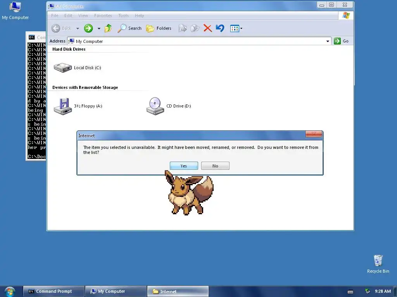The height and width of the screenshot is (297, 397).
Task: Select the Local Disk (C:) drive icon
Action: pos(63,67)
